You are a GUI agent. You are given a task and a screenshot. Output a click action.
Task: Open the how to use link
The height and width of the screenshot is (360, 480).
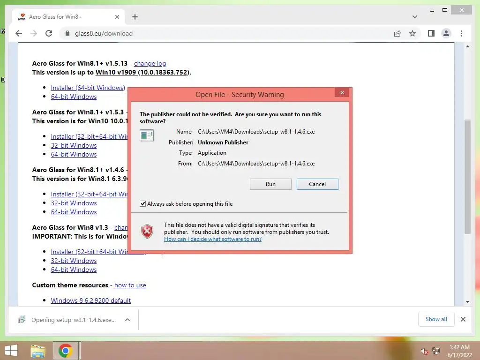[x=130, y=285]
